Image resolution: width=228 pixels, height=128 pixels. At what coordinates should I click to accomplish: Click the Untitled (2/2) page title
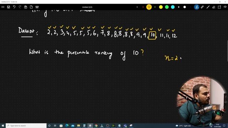87,7
